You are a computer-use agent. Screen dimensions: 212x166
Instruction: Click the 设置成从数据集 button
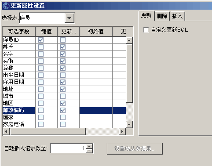(135, 148)
